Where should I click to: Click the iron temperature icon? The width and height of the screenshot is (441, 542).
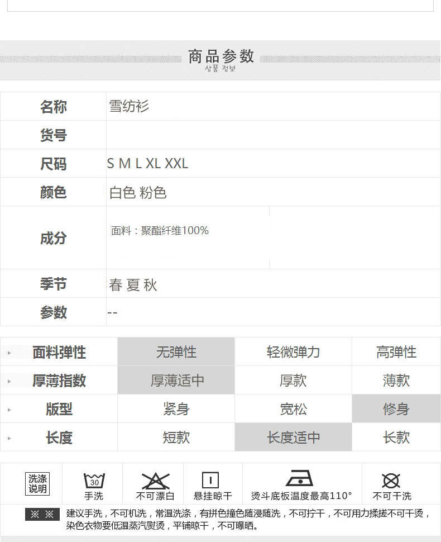299,479
